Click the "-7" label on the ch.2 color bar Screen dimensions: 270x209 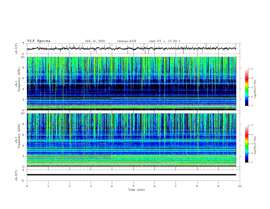click(x=251, y=163)
